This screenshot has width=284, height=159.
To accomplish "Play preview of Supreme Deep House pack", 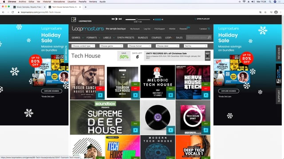I will click(135, 130).
